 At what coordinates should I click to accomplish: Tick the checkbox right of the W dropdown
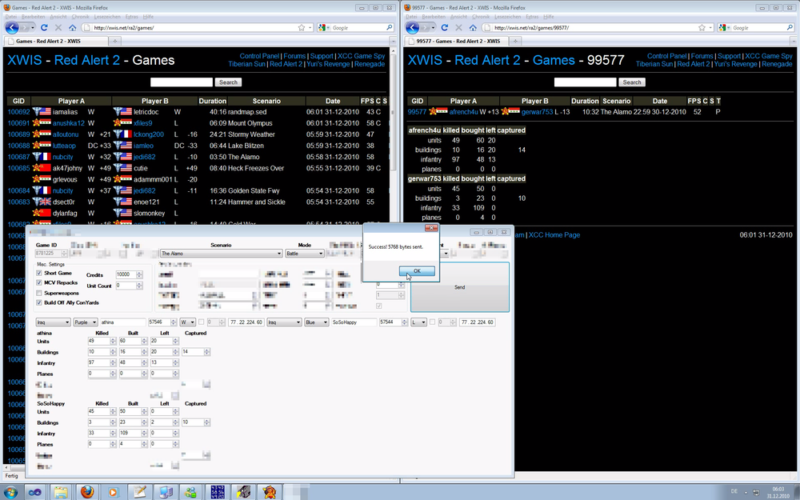coord(201,322)
